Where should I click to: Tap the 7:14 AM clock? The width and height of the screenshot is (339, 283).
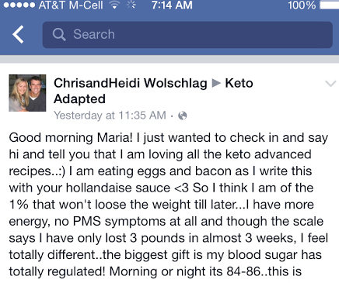[172, 5]
